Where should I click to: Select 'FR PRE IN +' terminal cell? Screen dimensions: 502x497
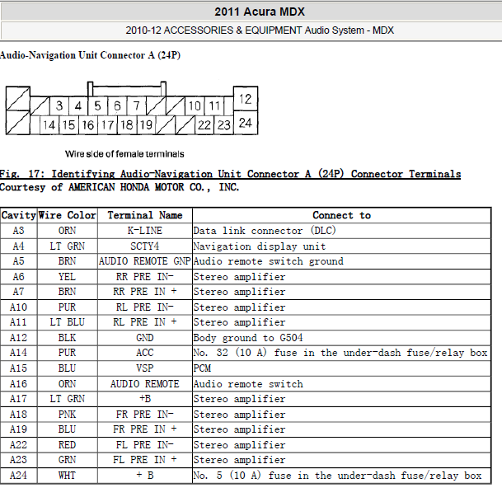pos(145,429)
